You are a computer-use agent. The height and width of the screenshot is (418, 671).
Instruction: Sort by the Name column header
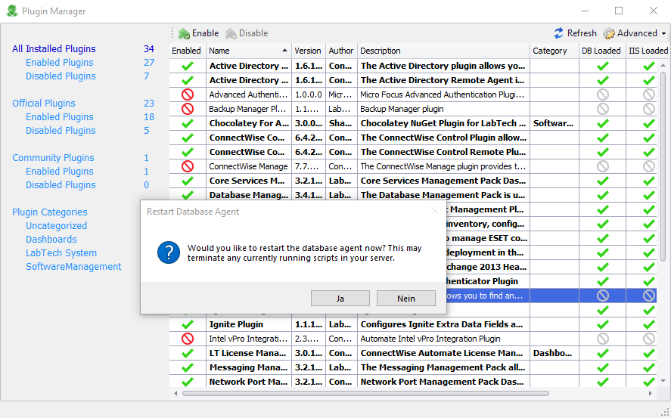[x=248, y=51]
